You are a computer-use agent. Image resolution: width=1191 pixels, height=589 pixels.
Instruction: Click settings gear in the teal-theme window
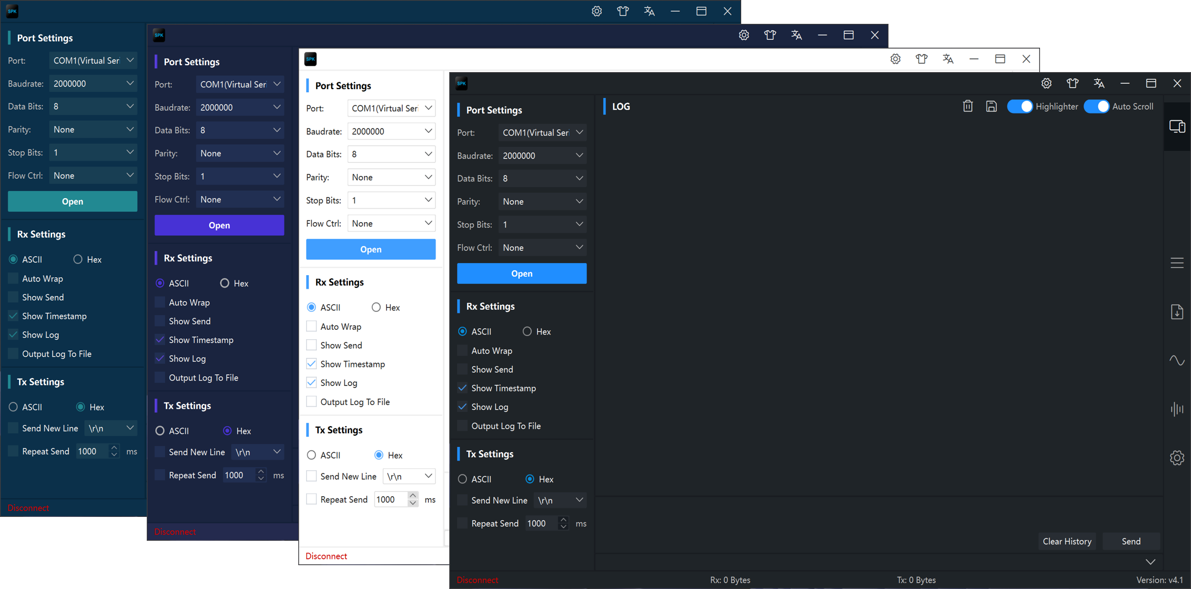pos(597,11)
